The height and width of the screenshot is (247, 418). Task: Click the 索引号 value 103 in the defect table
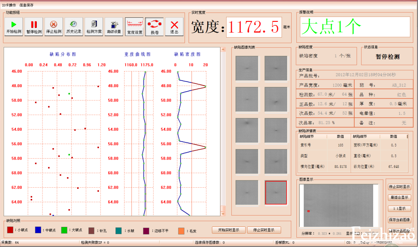(340, 145)
